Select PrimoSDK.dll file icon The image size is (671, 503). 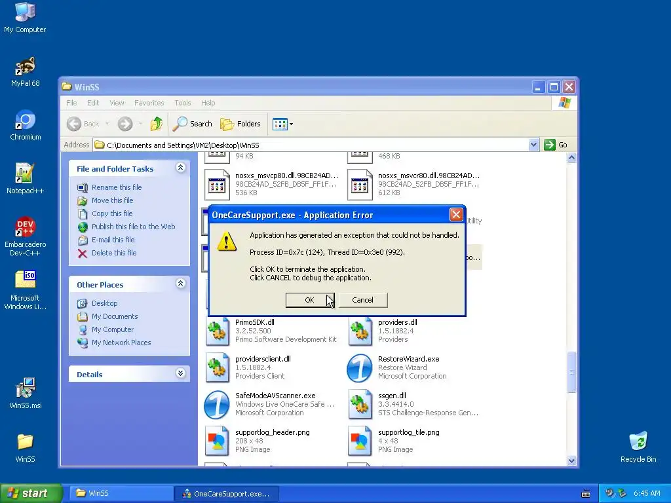217,332
